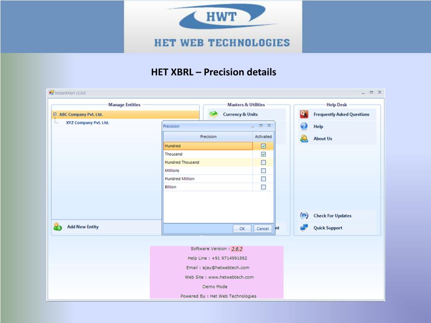The height and width of the screenshot is (323, 431).
Task: Launch Quick Support label
Action: 327,228
